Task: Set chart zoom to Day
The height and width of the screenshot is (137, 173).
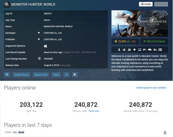Action: [x=15, y=132]
